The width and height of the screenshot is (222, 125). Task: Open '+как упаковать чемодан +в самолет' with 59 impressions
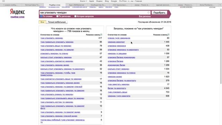57,50
